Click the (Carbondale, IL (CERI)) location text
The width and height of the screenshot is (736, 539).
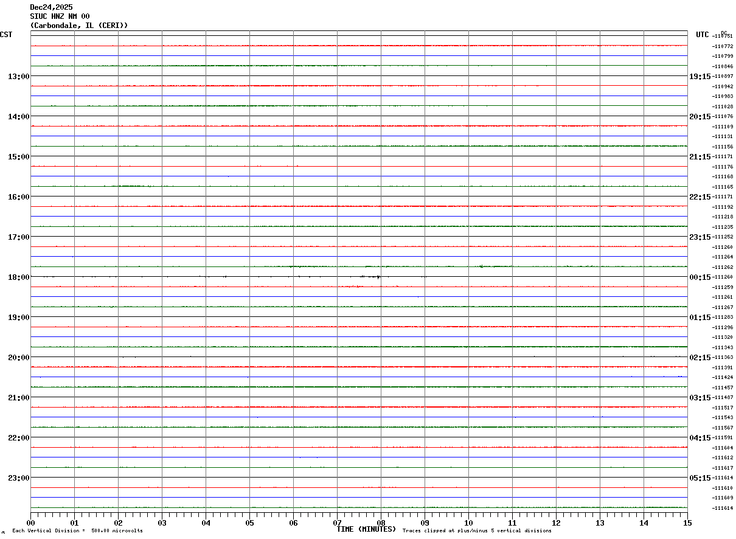79,26
